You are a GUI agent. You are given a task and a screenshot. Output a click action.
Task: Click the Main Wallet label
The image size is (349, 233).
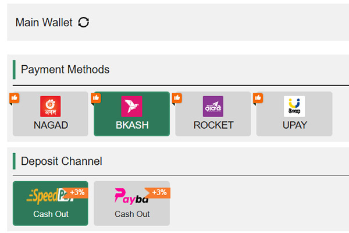(x=44, y=23)
